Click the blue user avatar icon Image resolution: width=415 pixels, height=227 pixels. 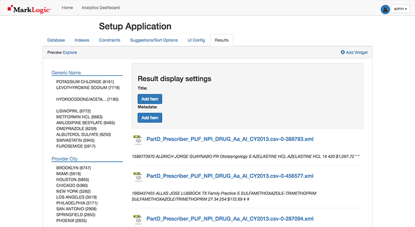click(385, 9)
